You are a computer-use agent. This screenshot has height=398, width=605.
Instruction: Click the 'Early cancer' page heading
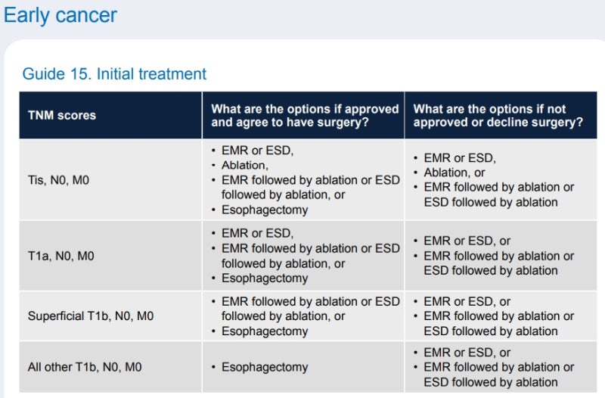(60, 16)
